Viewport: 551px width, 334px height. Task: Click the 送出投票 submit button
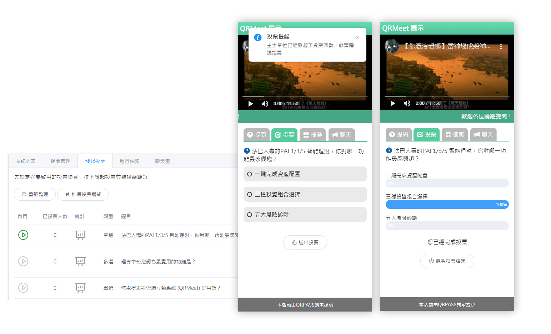(305, 242)
